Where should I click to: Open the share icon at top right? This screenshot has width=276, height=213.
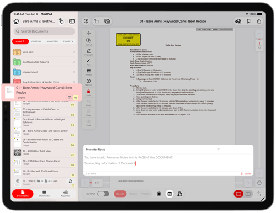(x=259, y=21)
